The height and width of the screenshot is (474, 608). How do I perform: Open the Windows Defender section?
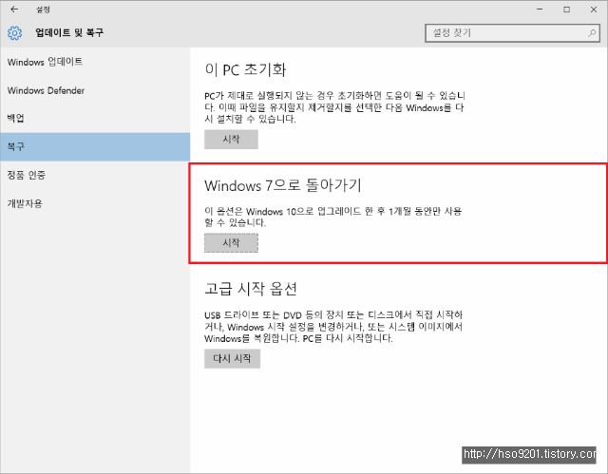click(x=95, y=90)
